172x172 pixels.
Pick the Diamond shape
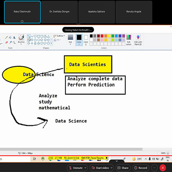point(32,40)
